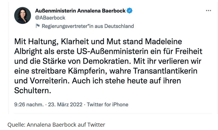
Task: Click the caption Quelle: Annalena Baerbock auf Twitter
Action: (x=56, y=124)
